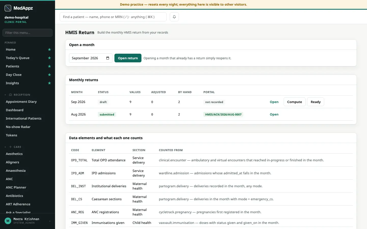The width and height of the screenshot is (367, 229).
Task: Open Aesthetics under Care
Action: 14,154
